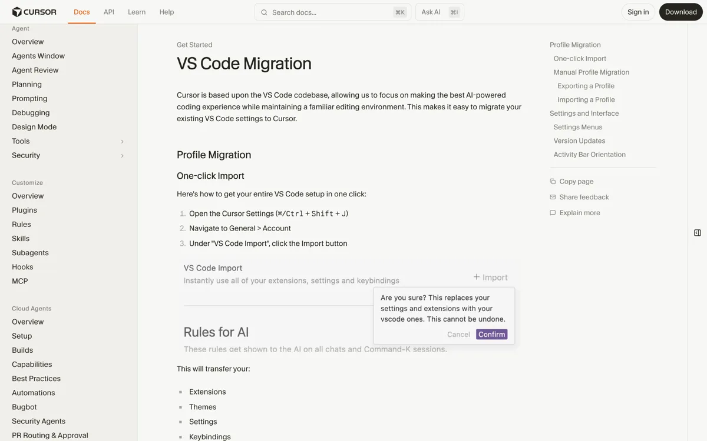This screenshot has height=441, width=707.
Task: Open the Planning page
Action: point(27,84)
